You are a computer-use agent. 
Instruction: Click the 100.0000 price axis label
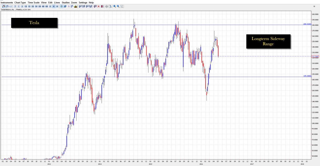316,123
